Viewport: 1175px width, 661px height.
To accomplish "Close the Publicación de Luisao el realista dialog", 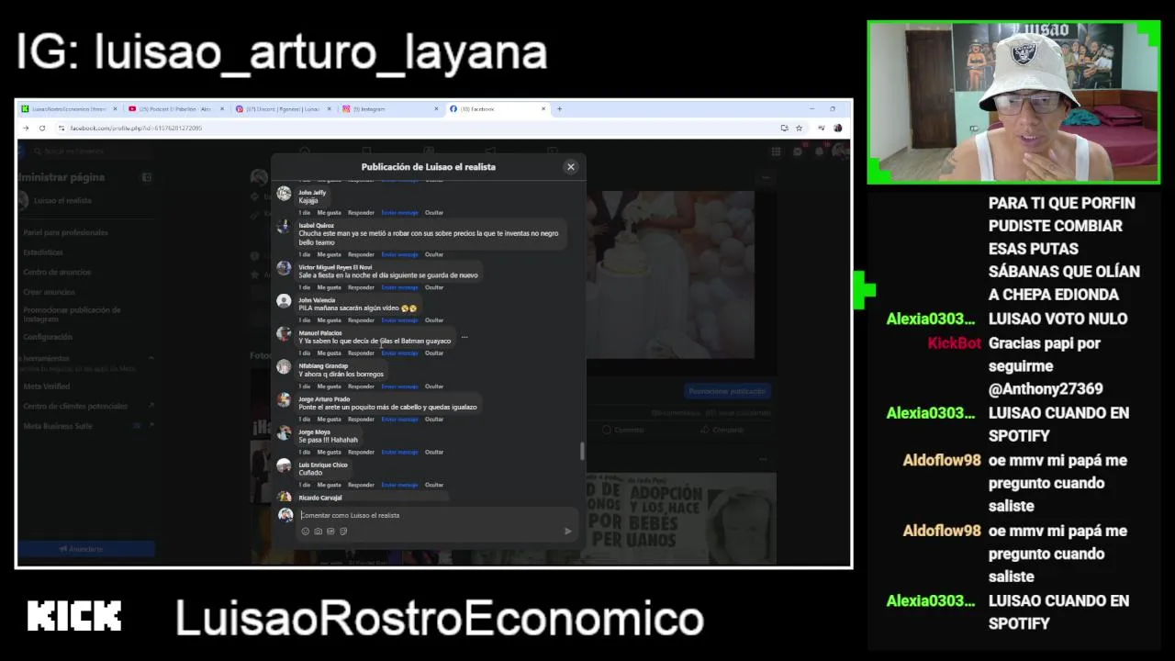I will pyautogui.click(x=571, y=167).
